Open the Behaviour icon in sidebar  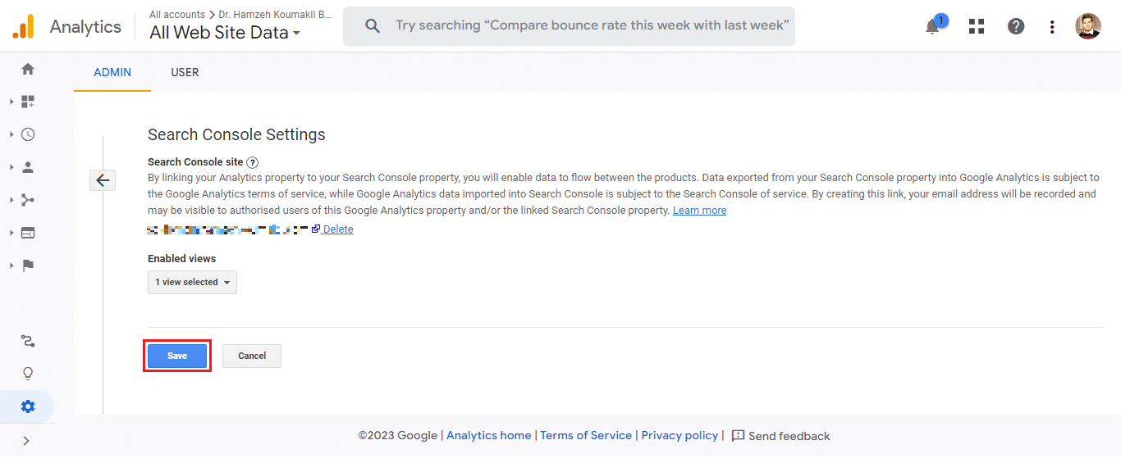(x=28, y=233)
